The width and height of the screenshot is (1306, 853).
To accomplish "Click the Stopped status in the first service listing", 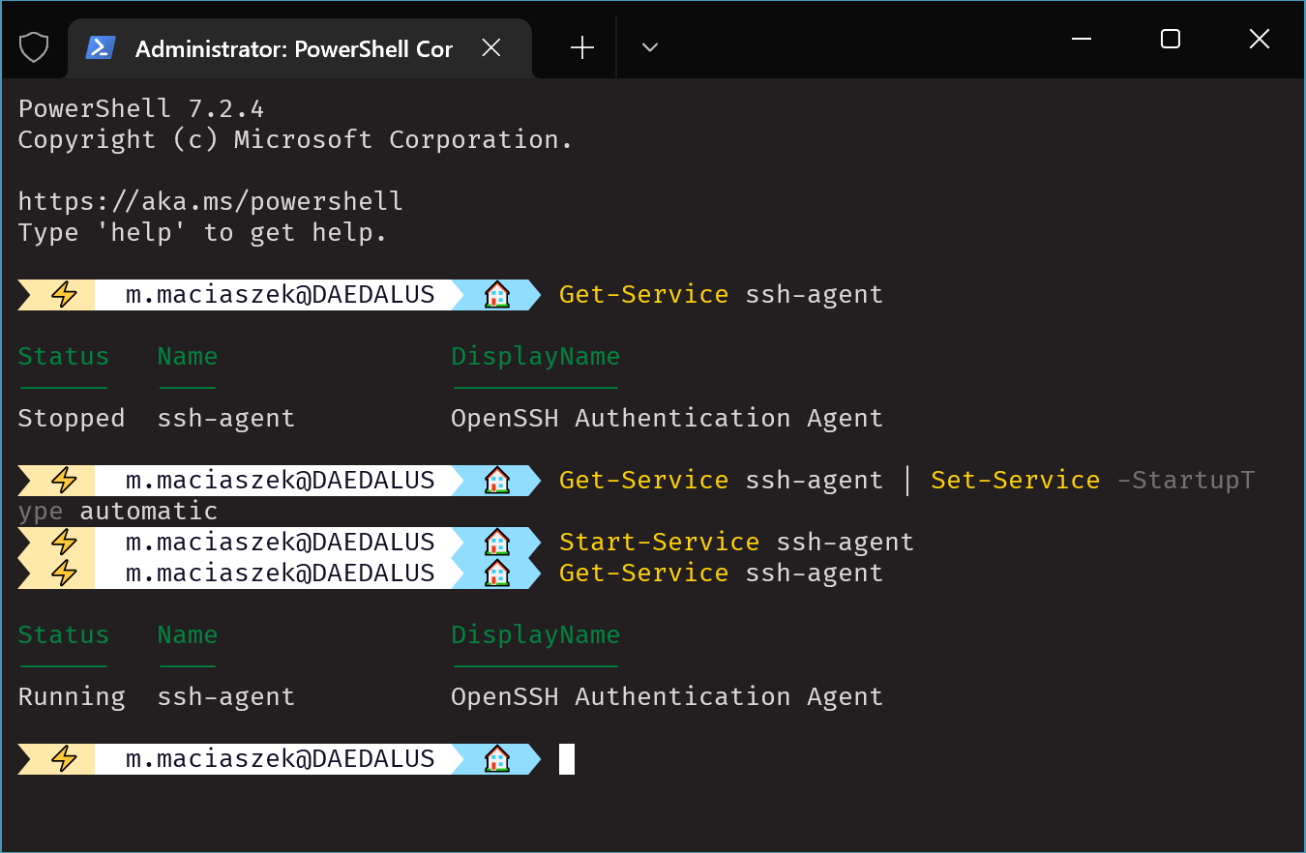I will pyautogui.click(x=71, y=417).
